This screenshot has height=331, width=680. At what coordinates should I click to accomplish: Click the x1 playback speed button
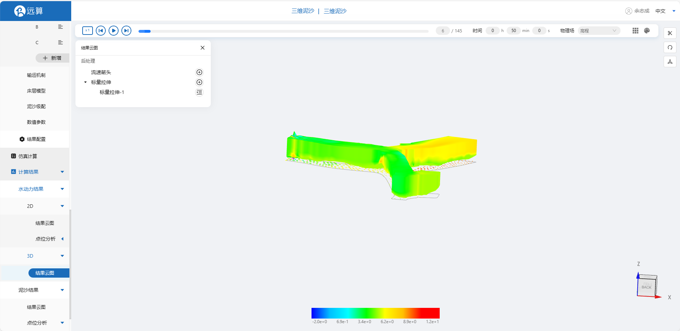tap(87, 31)
